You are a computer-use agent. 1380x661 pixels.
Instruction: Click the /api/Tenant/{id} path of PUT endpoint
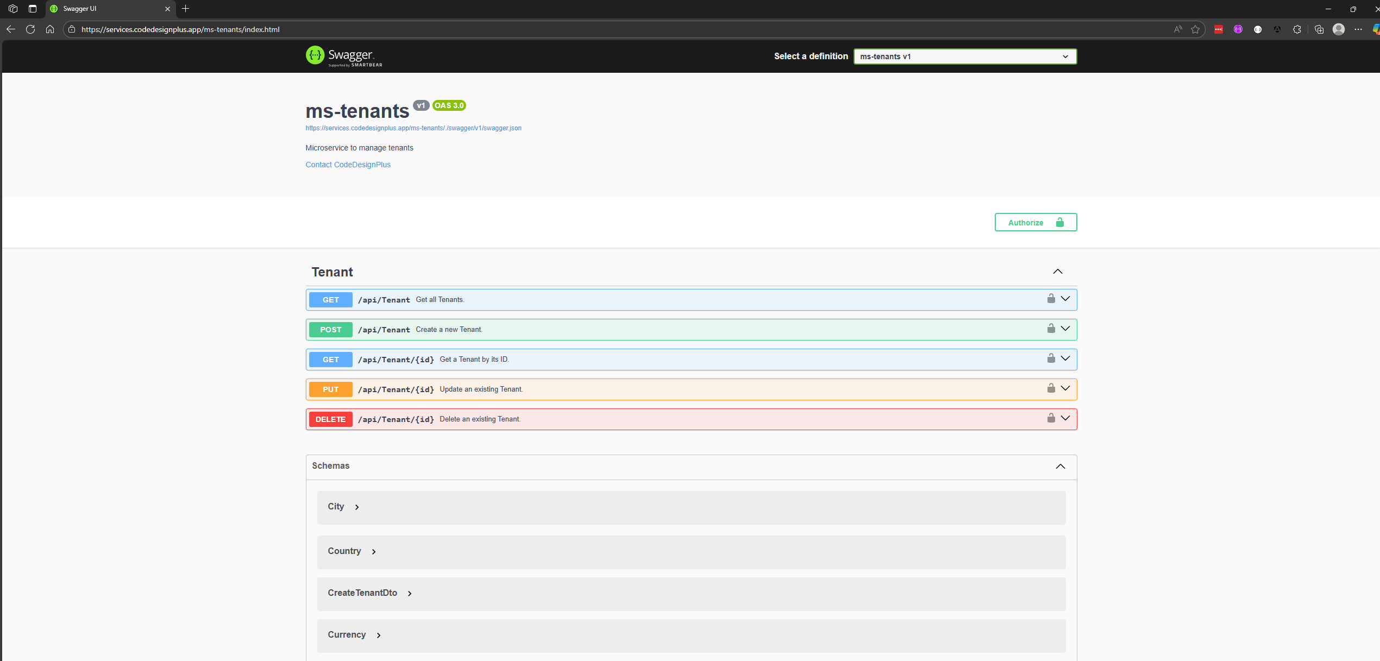pyautogui.click(x=396, y=390)
